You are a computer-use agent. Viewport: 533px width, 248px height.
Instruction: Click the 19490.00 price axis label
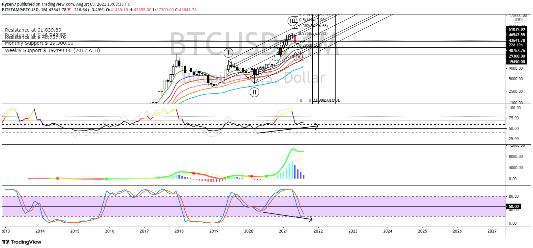pos(517,62)
